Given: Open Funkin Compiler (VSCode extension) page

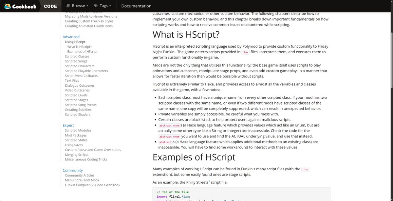Looking at the screenshot, I should [x=92, y=185].
